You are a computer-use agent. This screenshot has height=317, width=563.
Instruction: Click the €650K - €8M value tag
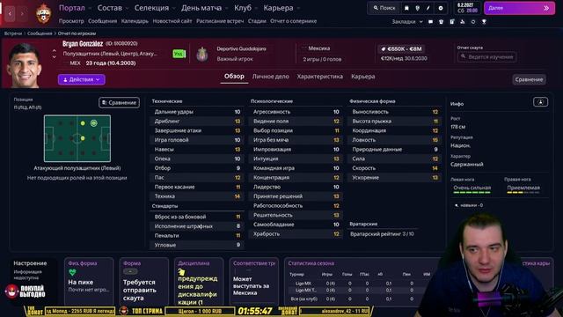(401, 49)
